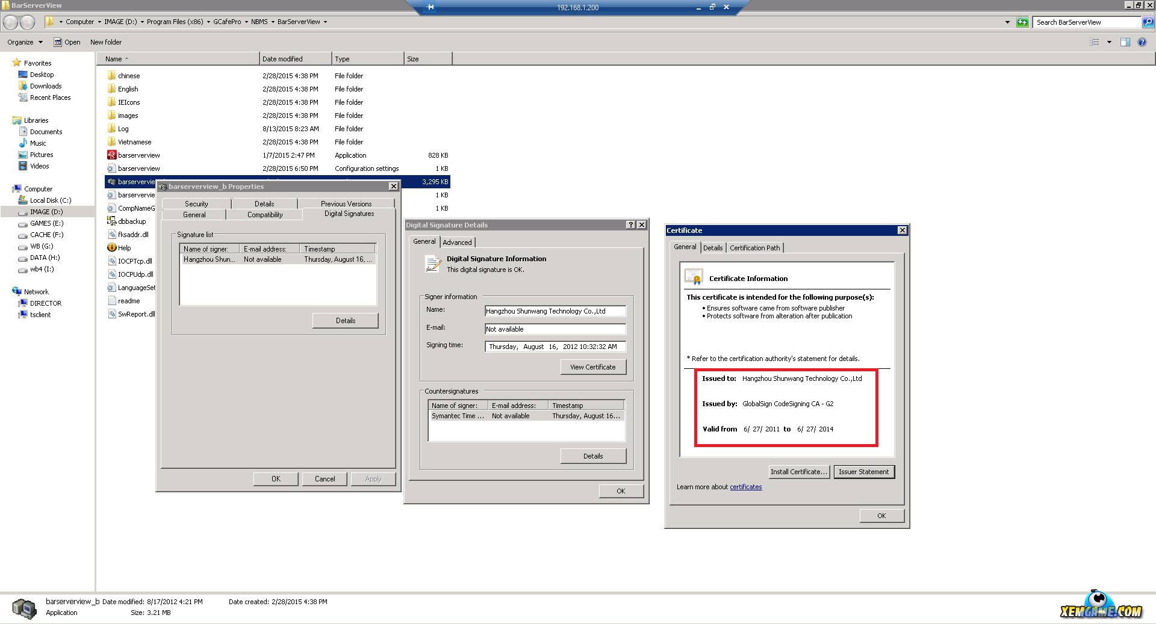Click the Favorites star icon
The width and height of the screenshot is (1156, 624).
click(x=16, y=63)
